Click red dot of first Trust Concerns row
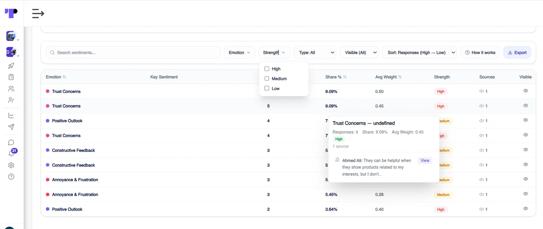Screen dimensions: 543x229 tap(48, 91)
